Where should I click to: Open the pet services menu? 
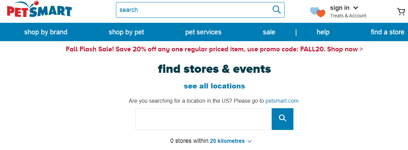pyautogui.click(x=203, y=32)
